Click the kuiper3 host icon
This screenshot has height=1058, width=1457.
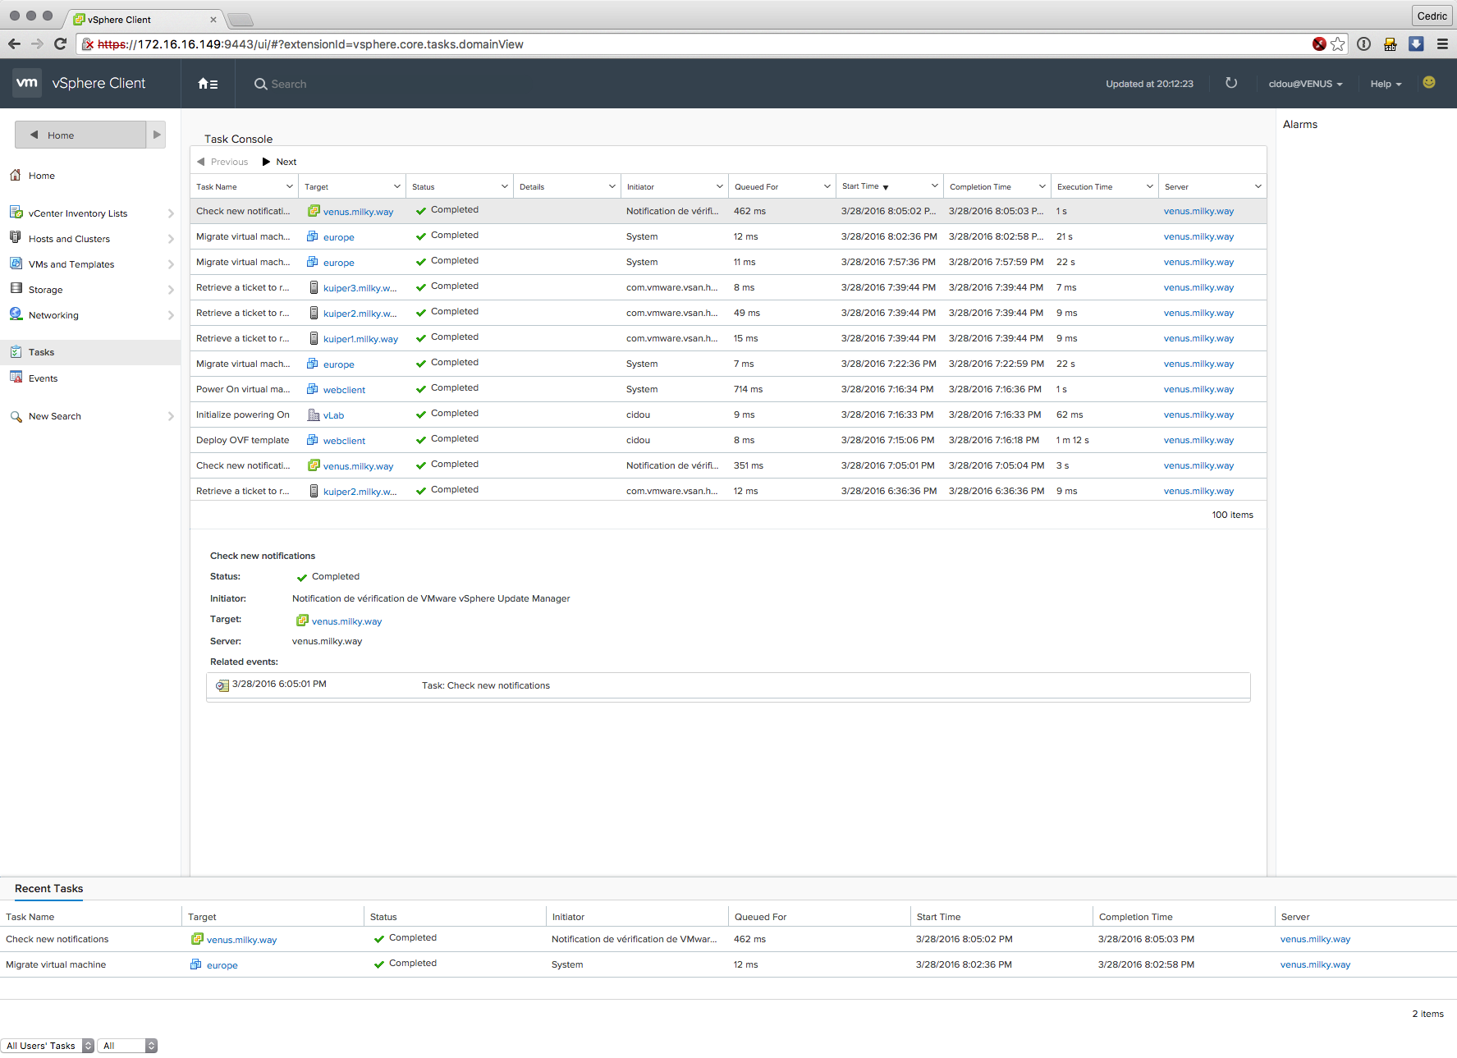click(314, 288)
